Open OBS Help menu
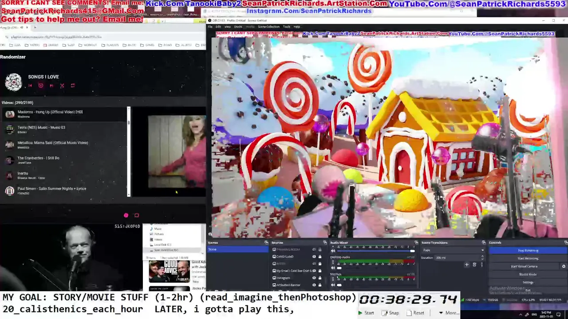This screenshot has height=319, width=568. click(297, 27)
